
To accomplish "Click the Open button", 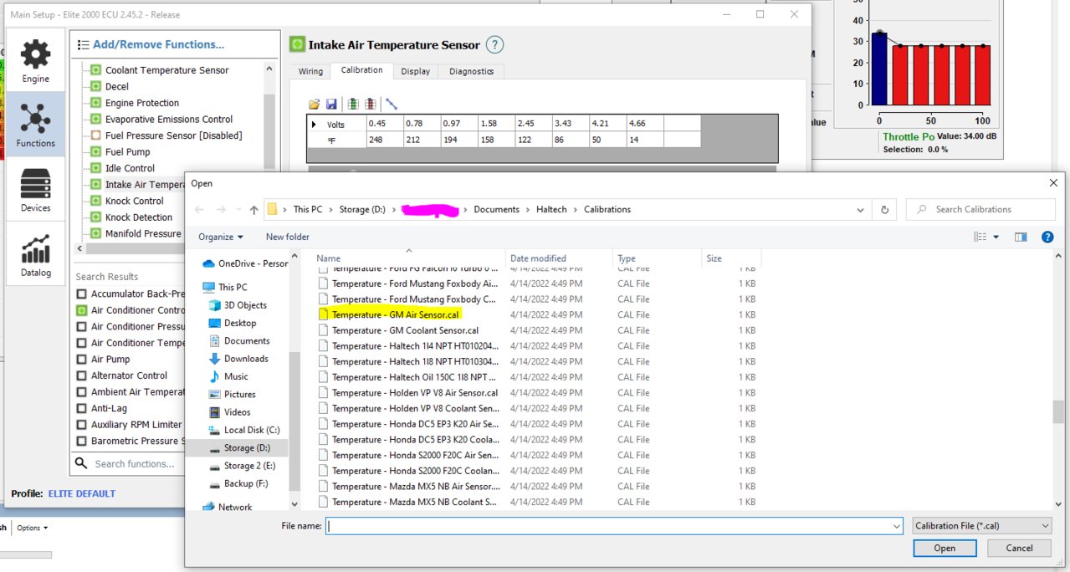I will coord(945,549).
